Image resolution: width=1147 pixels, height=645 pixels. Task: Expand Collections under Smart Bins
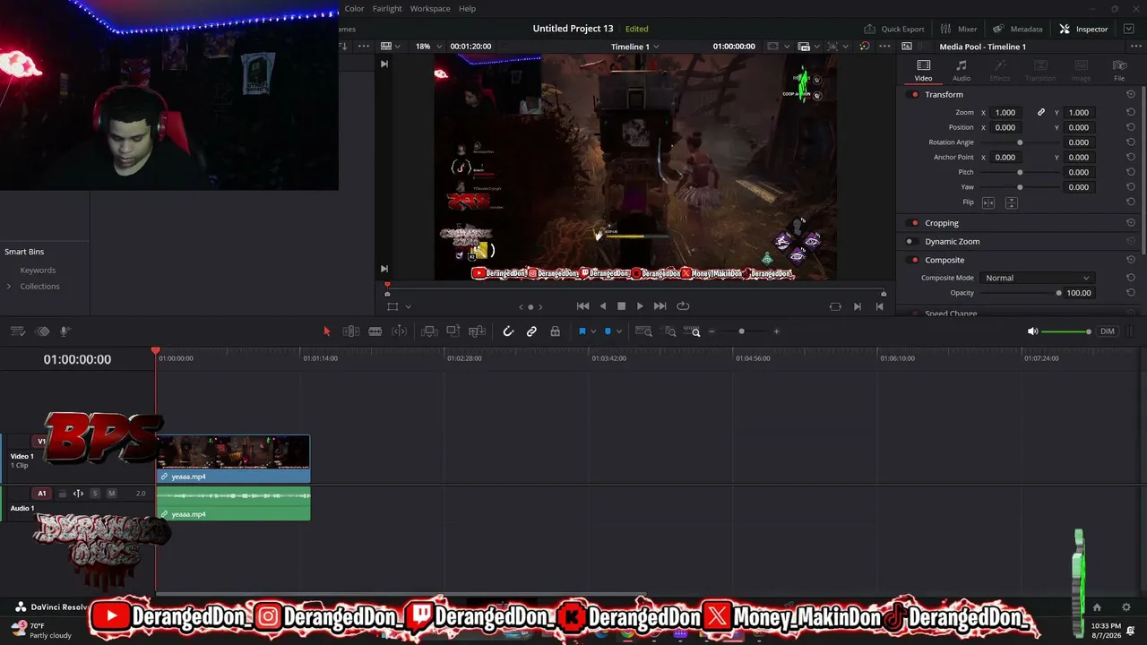point(9,287)
